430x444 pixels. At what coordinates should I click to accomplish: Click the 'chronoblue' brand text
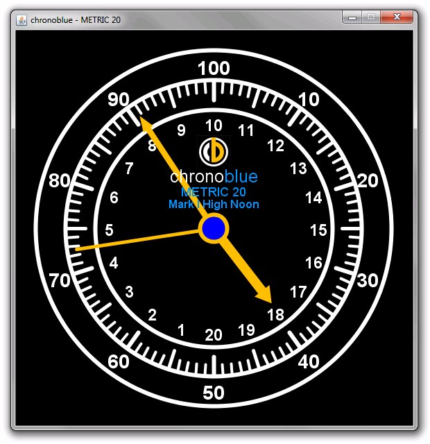click(x=214, y=177)
